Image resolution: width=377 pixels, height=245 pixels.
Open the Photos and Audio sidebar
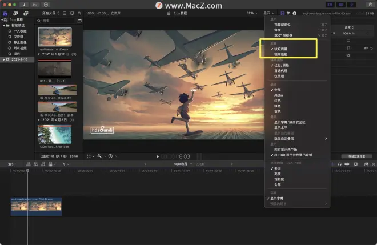pos(15,13)
